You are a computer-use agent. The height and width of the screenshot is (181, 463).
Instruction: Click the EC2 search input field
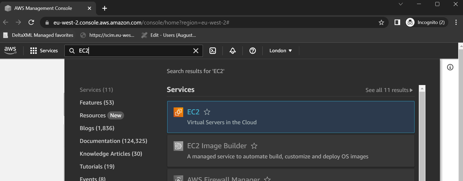[x=133, y=51]
